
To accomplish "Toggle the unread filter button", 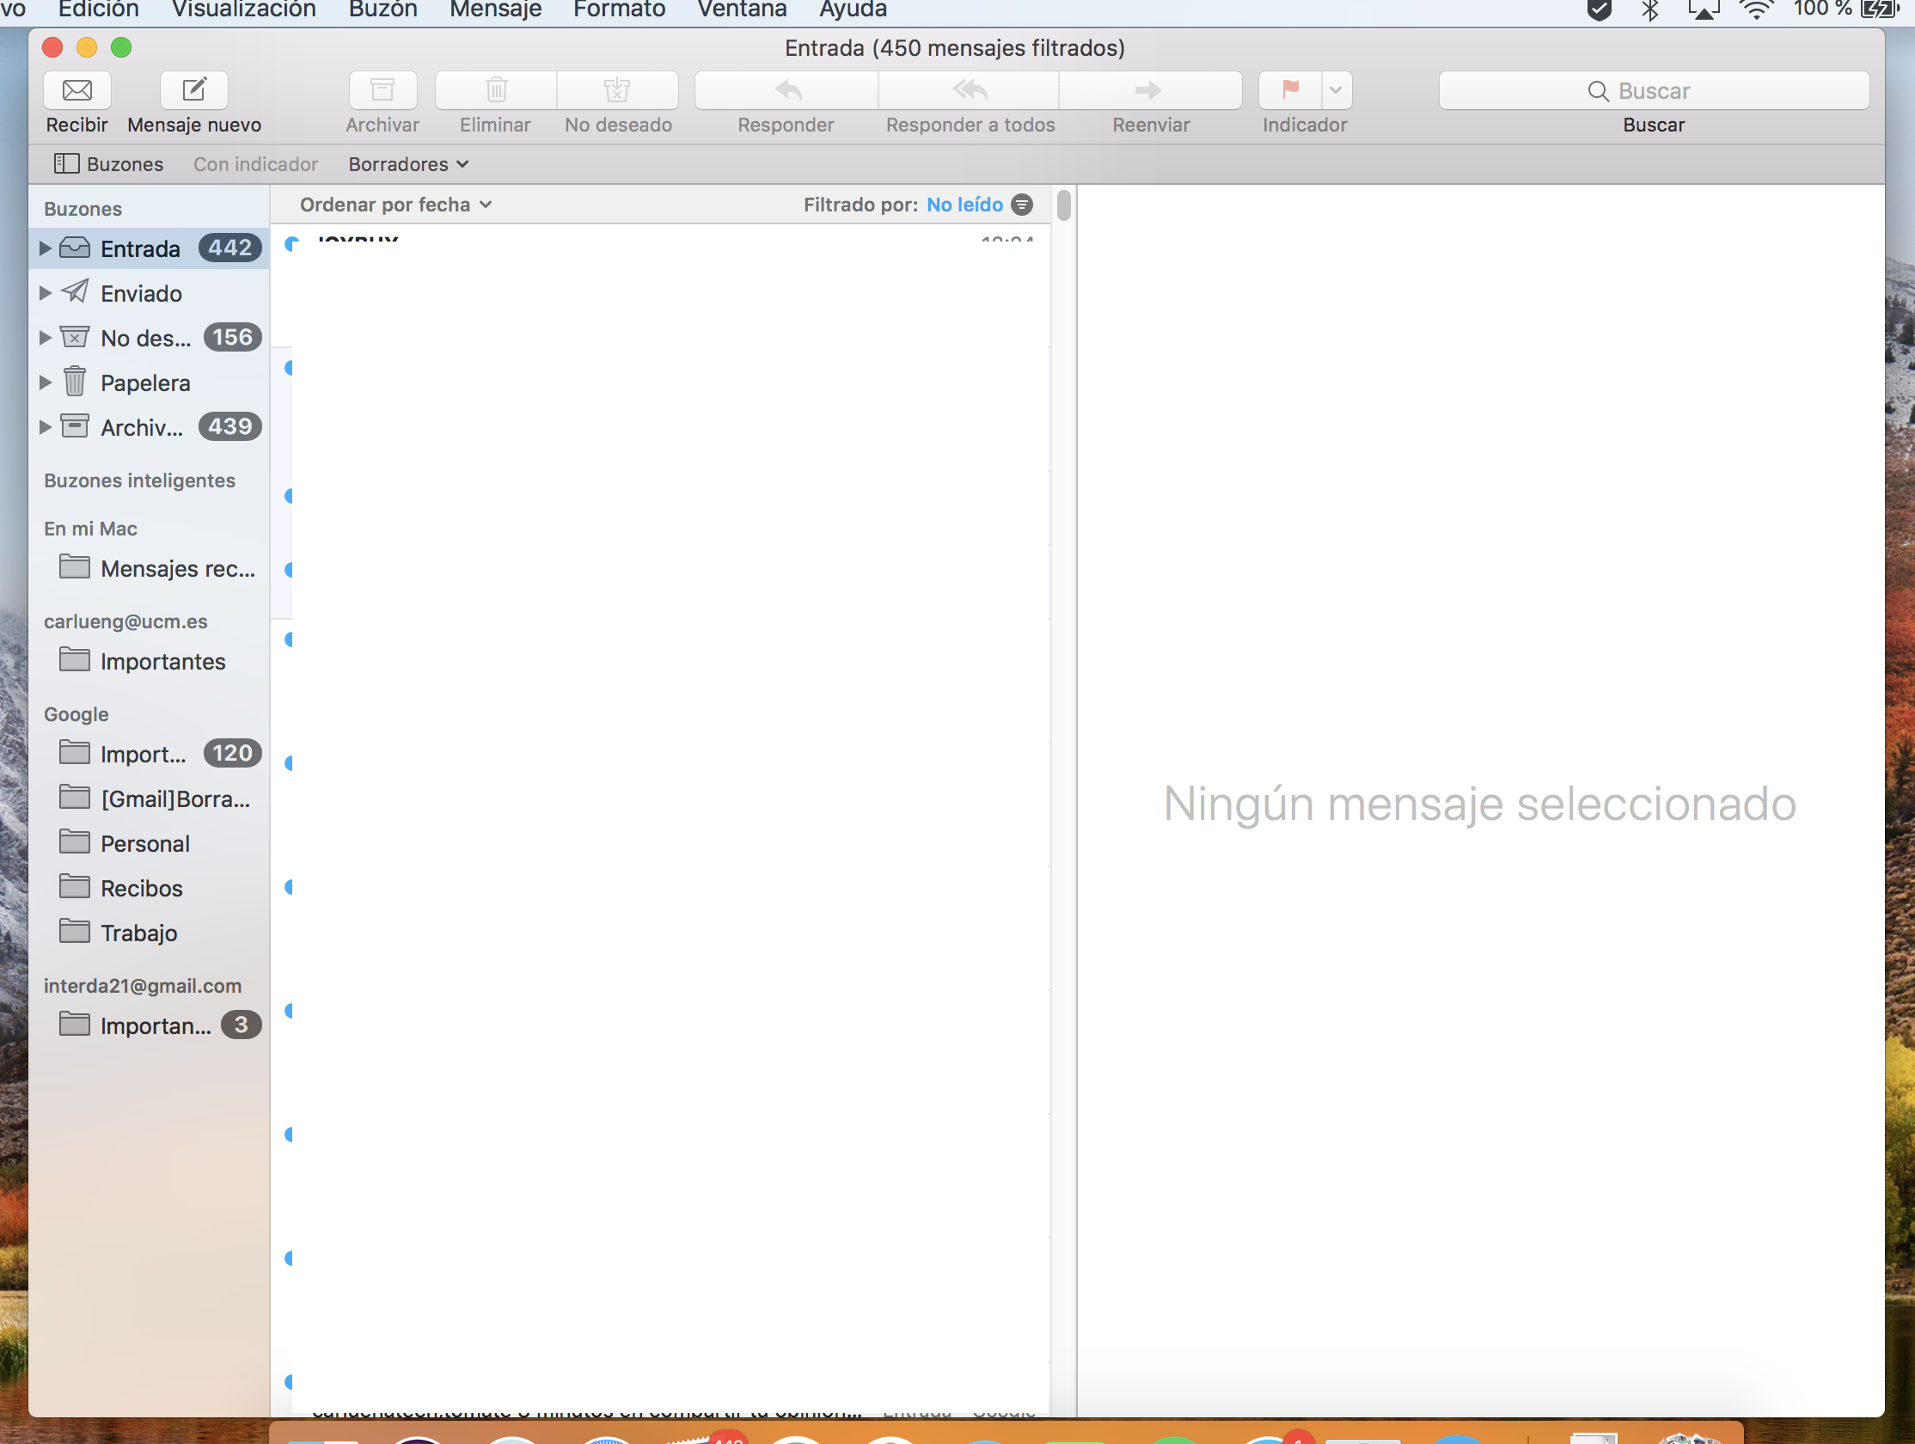I will [1023, 205].
